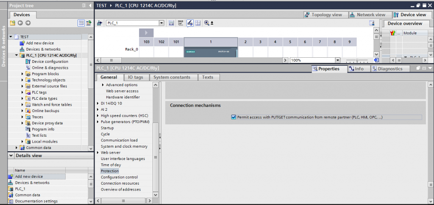
Task: Click the back arrow in Project tree
Action: 20,23
